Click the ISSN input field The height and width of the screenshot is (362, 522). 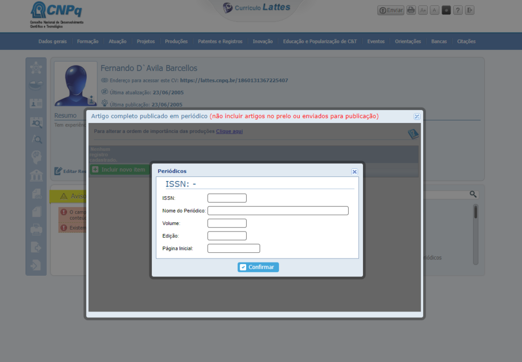227,198
